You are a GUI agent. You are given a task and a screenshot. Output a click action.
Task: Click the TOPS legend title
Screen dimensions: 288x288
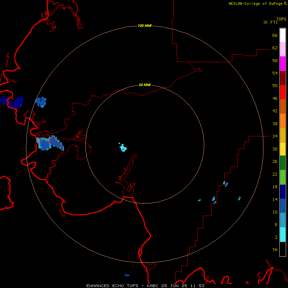(281, 19)
